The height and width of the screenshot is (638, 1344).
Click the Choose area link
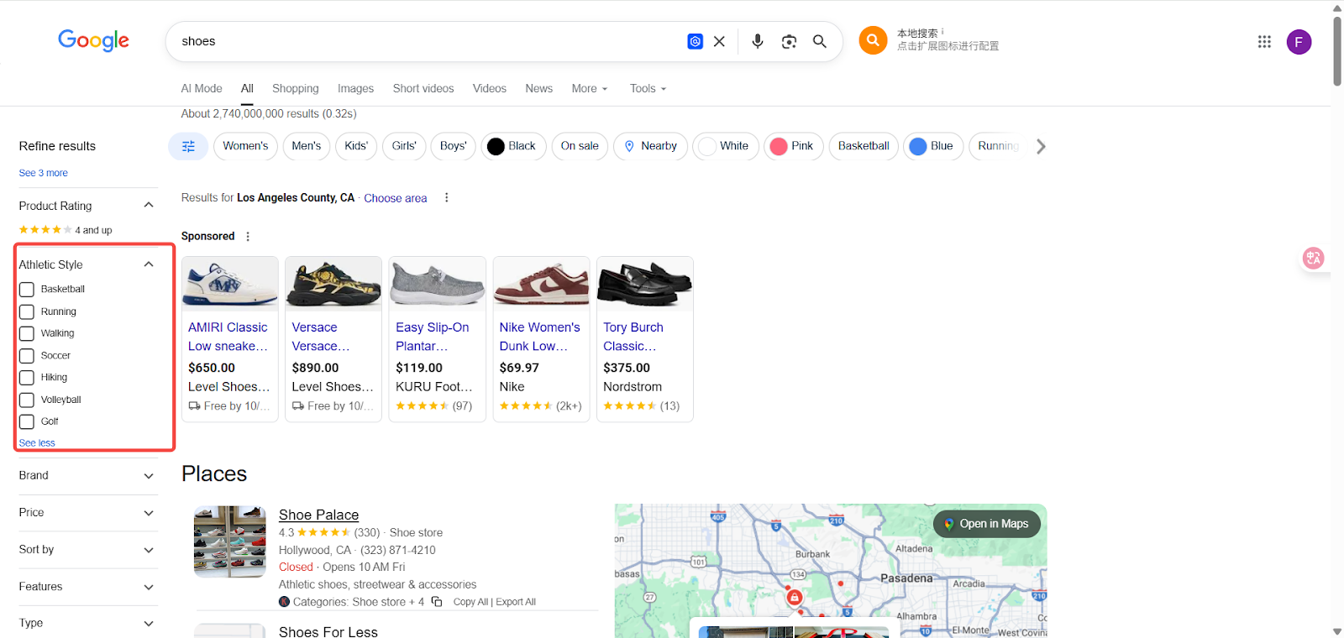pos(395,199)
